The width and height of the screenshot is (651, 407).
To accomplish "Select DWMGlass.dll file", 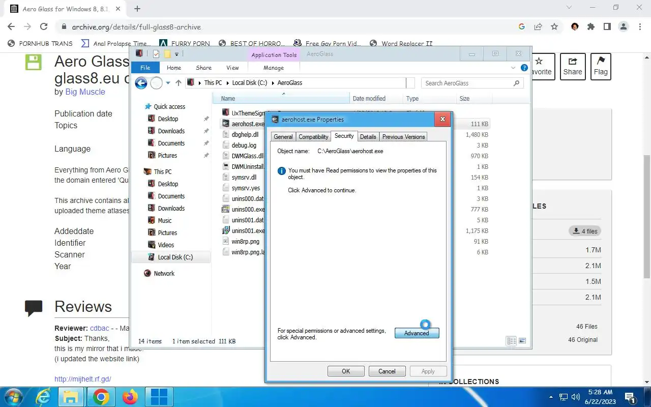I will pos(247,156).
